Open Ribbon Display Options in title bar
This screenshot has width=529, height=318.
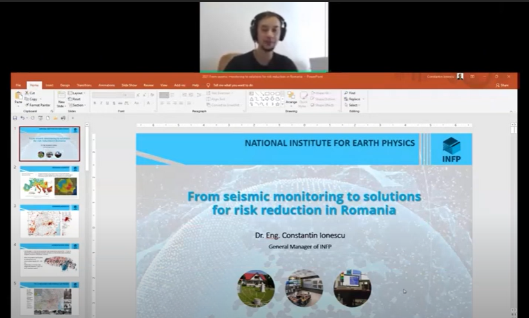tap(472, 76)
